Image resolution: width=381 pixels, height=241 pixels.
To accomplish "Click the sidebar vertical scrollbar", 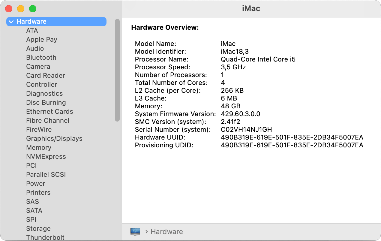I will pos(117,70).
